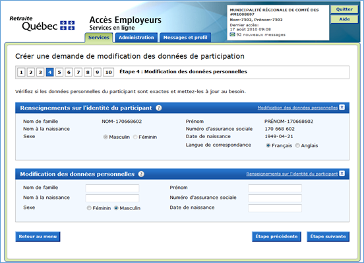Open 92 nouveaux messages link
This screenshot has width=364, height=263.
coord(260,34)
